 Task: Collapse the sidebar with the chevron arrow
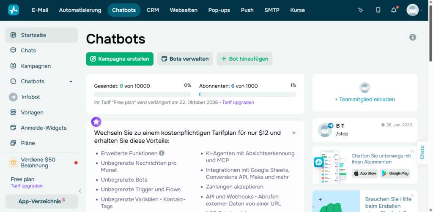[x=80, y=191]
